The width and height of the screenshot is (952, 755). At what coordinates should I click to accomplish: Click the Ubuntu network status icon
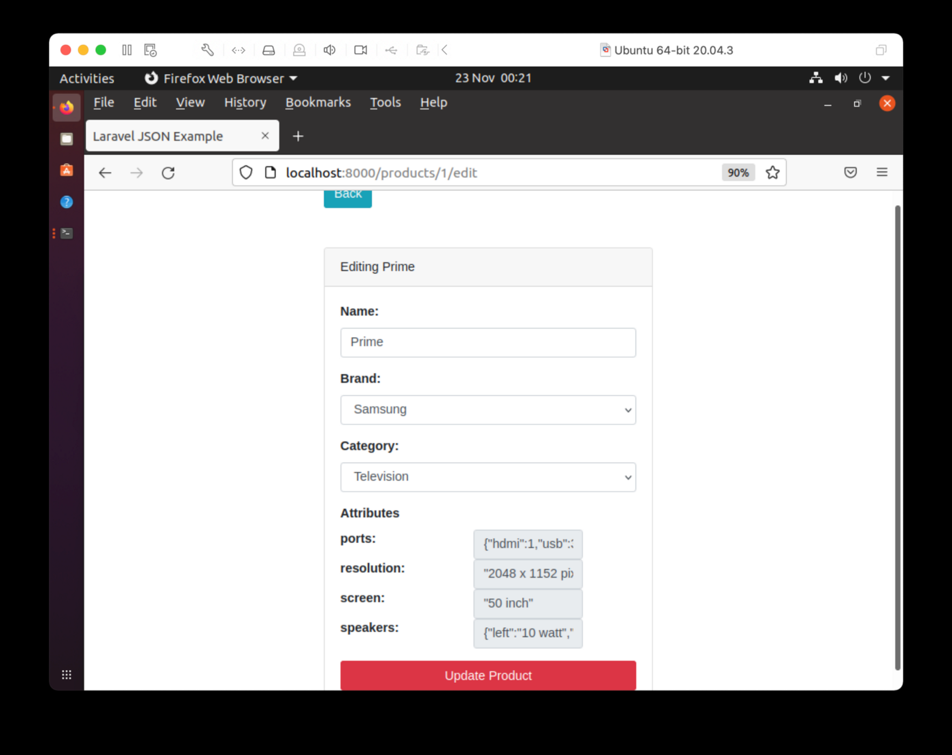point(816,78)
